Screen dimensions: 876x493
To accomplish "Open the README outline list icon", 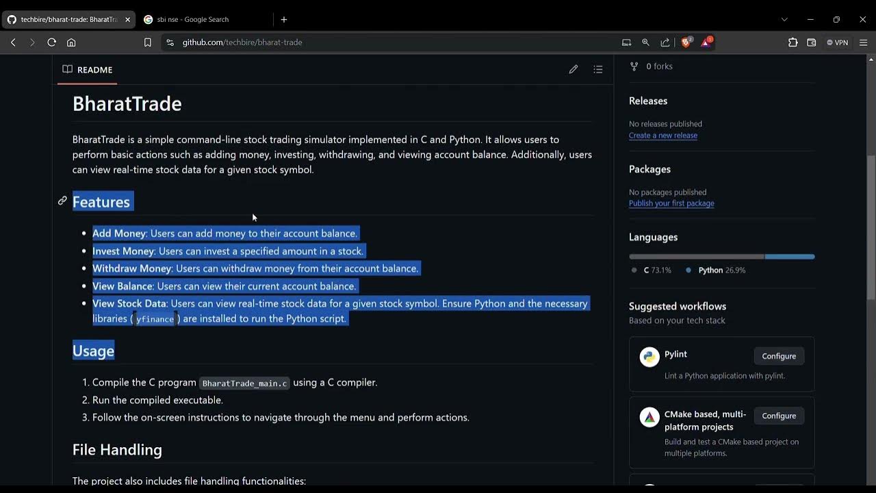I will click(x=598, y=69).
